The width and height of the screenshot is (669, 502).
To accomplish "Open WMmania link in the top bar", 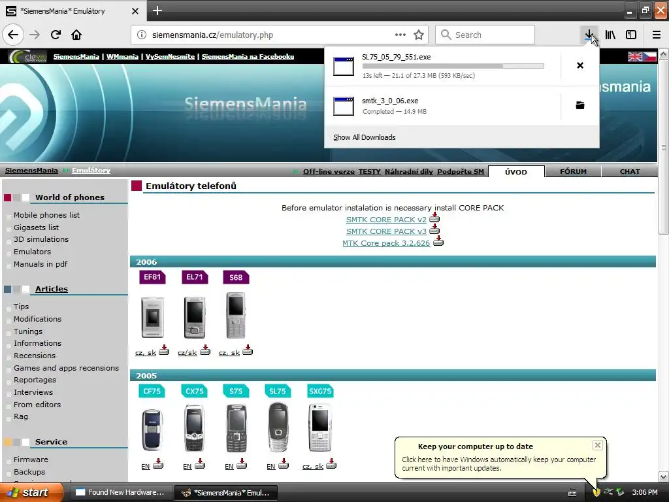I will pyautogui.click(x=122, y=56).
